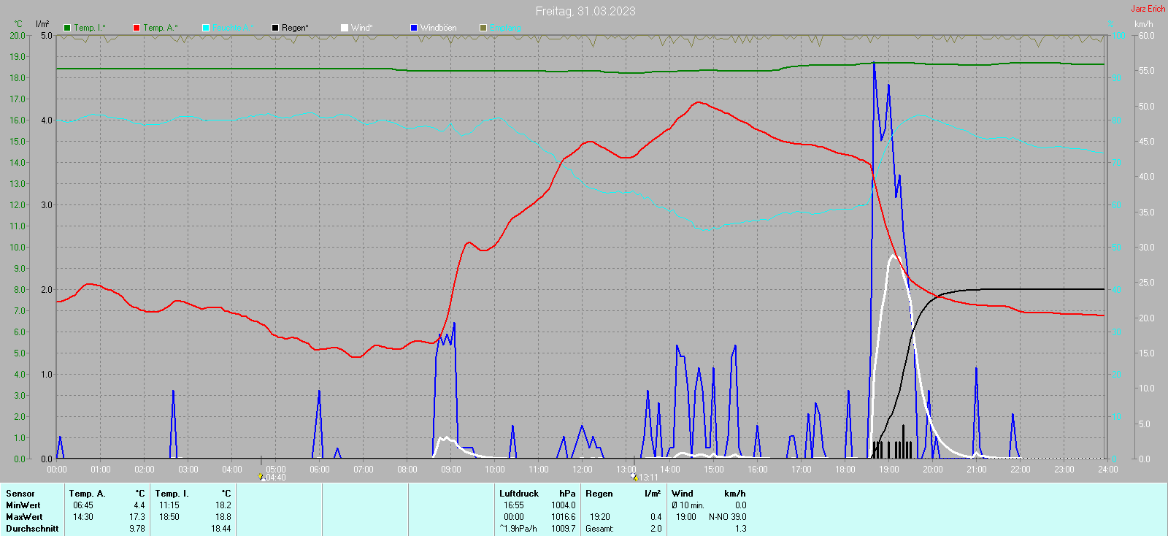Viewport: 1168px width, 536px height.
Task: Select the Sensor header in stats table
Action: click(x=20, y=494)
